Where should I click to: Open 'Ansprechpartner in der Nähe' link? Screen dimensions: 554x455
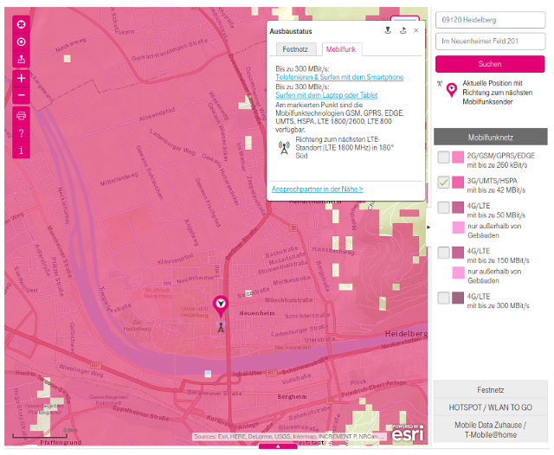tap(317, 189)
